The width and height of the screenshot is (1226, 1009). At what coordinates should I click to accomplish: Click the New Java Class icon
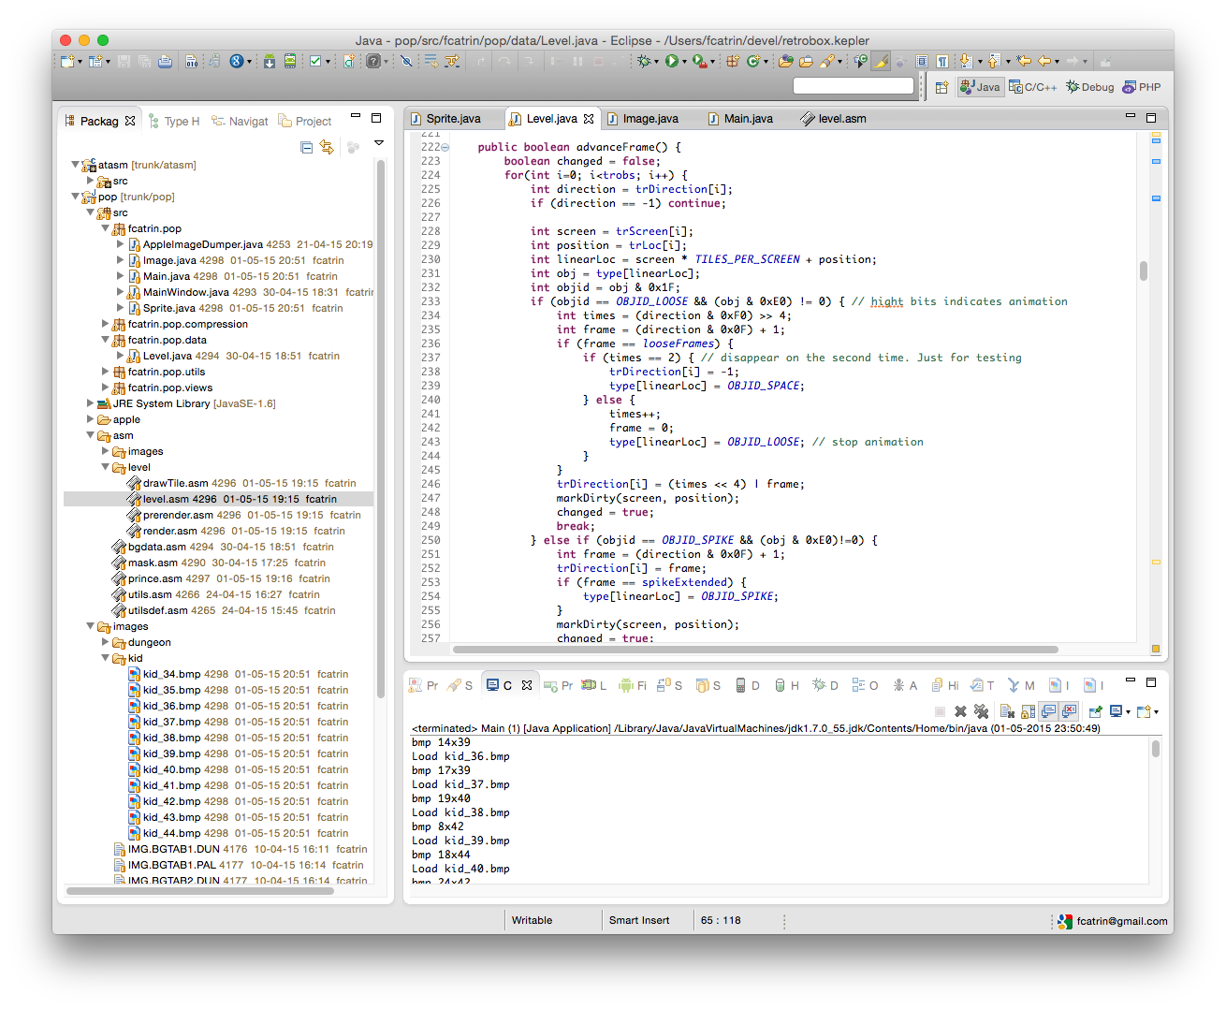point(753,62)
